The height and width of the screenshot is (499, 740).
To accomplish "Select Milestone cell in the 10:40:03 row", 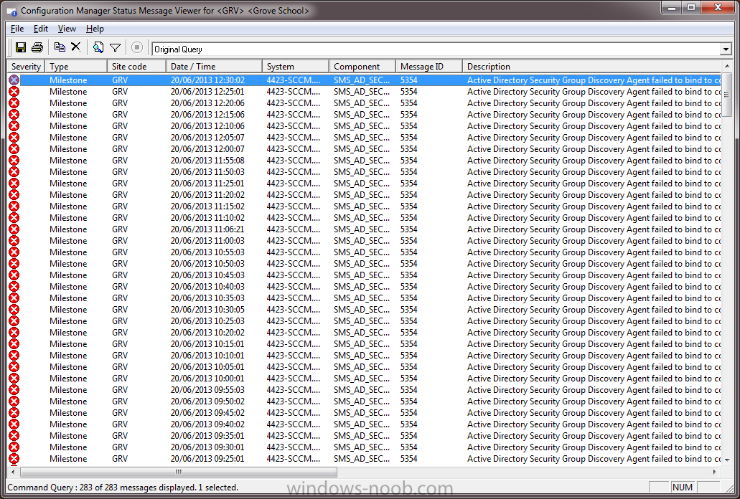I will (68, 287).
